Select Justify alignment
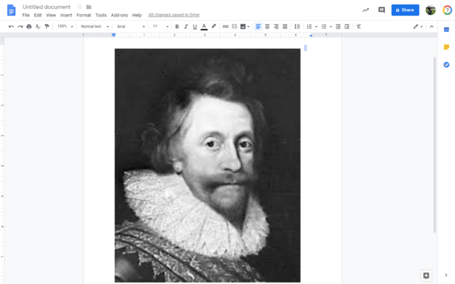 pyautogui.click(x=285, y=26)
